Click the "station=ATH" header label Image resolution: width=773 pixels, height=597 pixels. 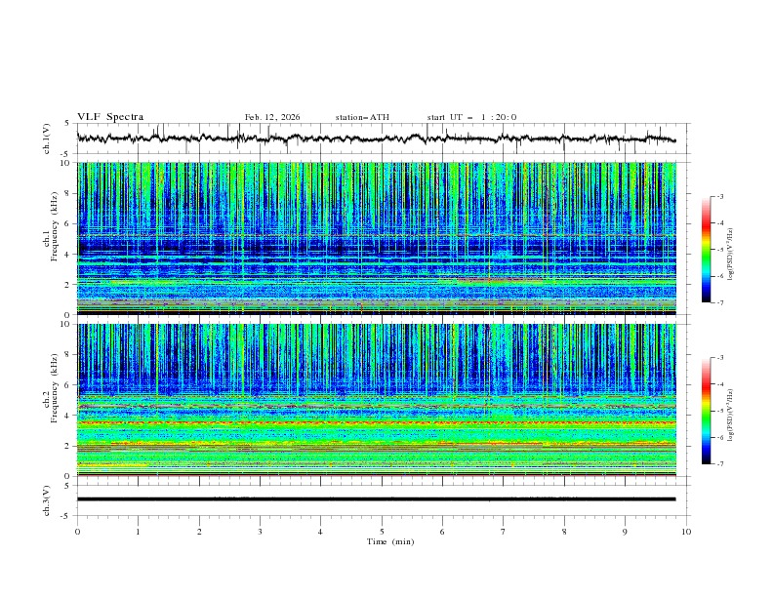pyautogui.click(x=362, y=117)
